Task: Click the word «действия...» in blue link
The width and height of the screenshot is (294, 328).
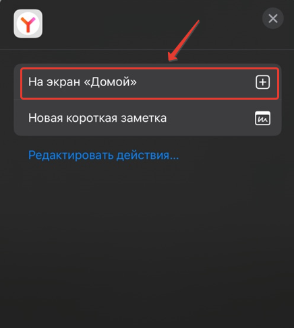Action: click(x=148, y=155)
